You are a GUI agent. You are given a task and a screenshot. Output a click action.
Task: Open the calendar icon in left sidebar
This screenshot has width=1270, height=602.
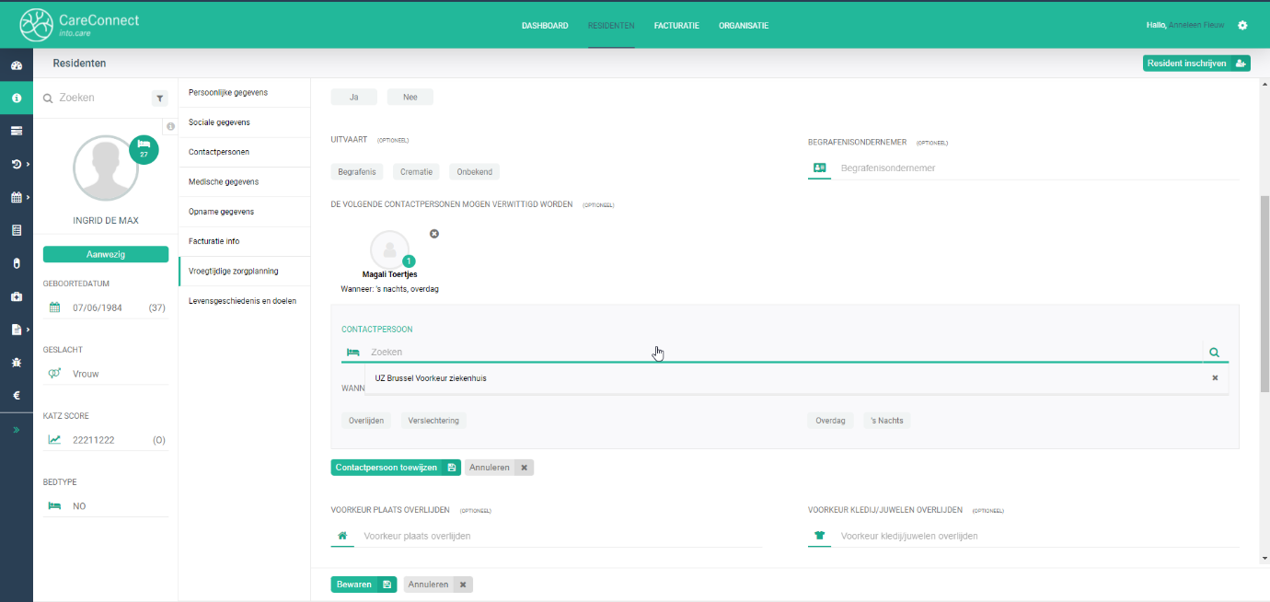[16, 197]
